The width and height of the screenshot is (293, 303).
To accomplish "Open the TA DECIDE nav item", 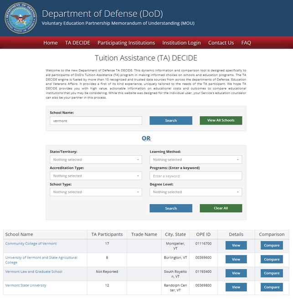I will tap(77, 43).
